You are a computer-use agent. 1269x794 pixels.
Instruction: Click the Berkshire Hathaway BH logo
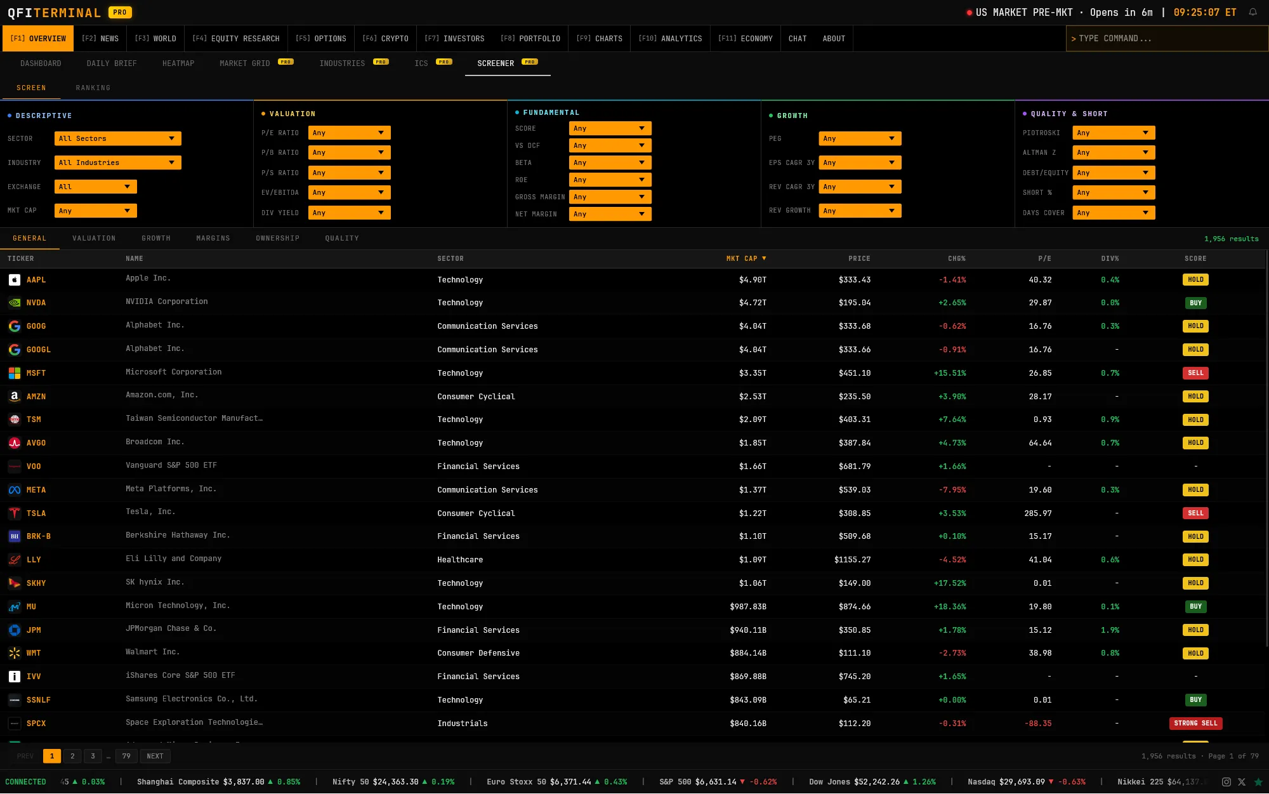click(15, 536)
